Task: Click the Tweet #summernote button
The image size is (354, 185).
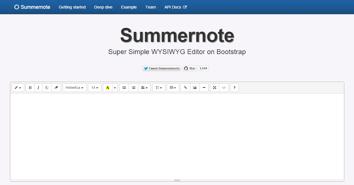Action: (162, 68)
